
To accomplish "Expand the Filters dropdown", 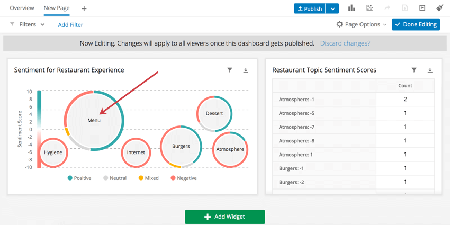I will pos(27,25).
